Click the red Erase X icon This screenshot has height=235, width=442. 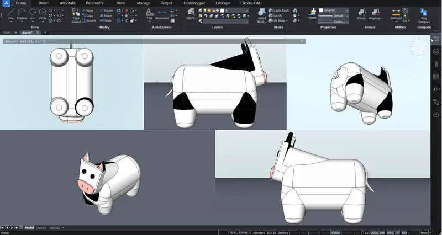[127, 10]
